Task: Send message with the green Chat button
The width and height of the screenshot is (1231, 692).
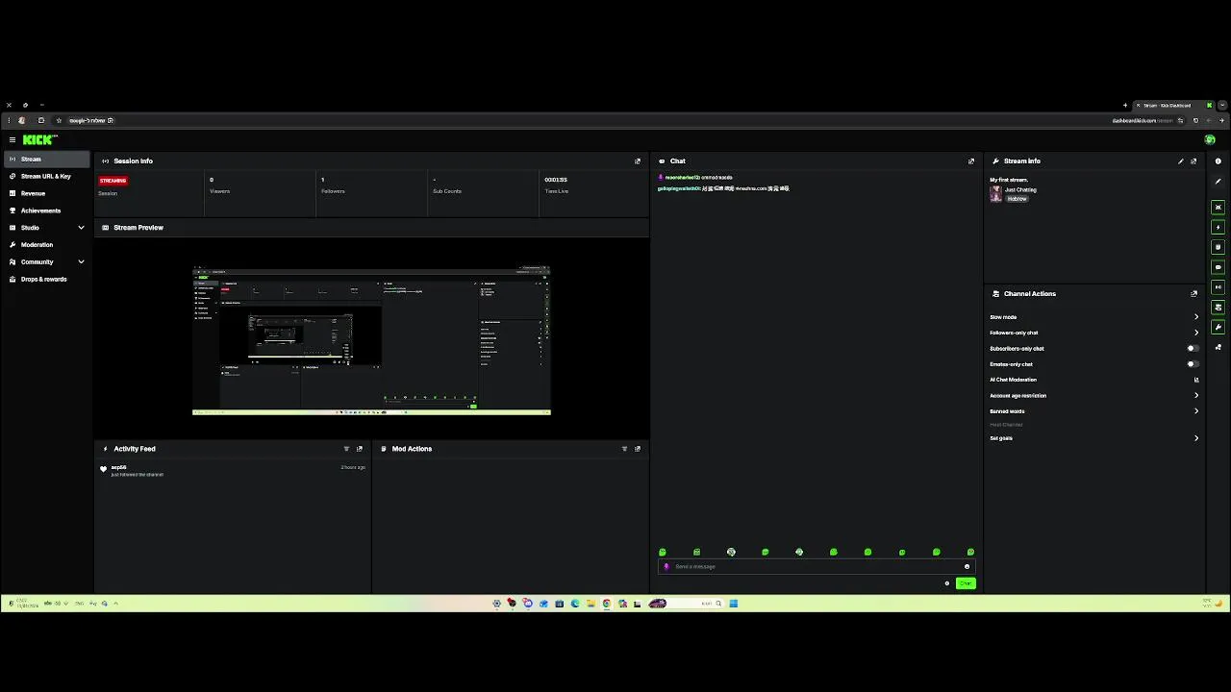Action: pyautogui.click(x=965, y=583)
